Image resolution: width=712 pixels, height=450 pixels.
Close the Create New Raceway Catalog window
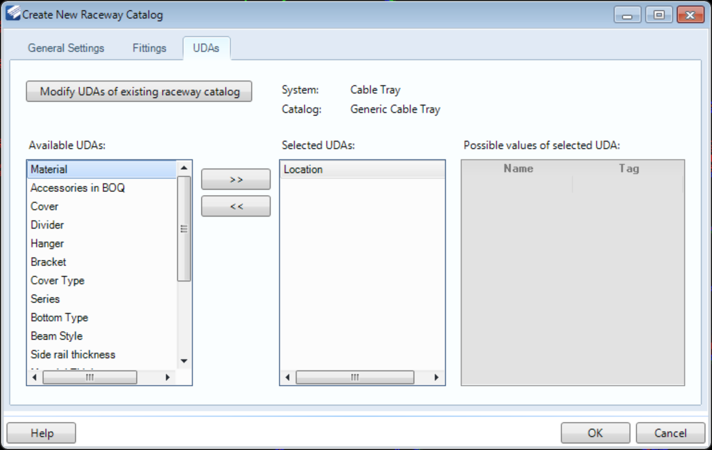(690, 15)
